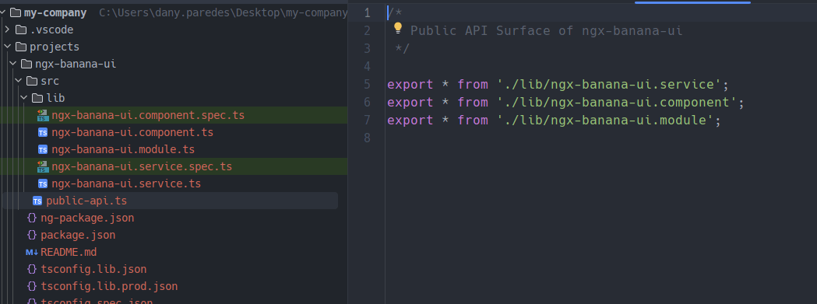Click the ngx-banana-ui.service.ts TS icon
Screen dimensions: 817x304
tap(43, 184)
